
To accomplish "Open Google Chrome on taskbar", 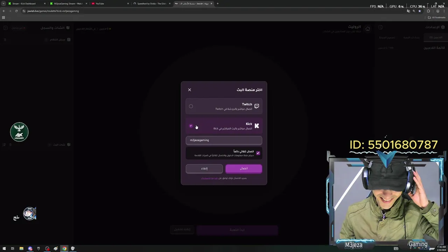I will tap(64, 248).
